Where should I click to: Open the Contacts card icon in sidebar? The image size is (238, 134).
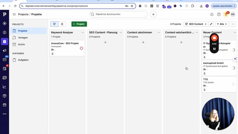tap(4, 78)
